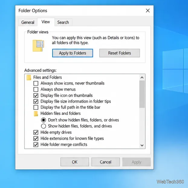Select Show hidden files, folders, and drives

[44, 126]
